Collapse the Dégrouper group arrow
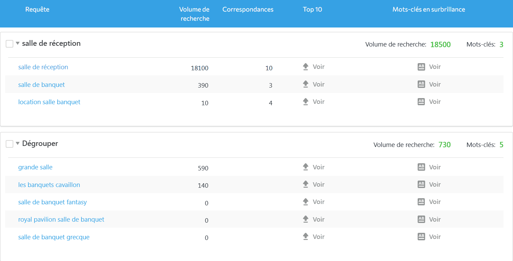Image resolution: width=513 pixels, height=261 pixels. (x=18, y=144)
